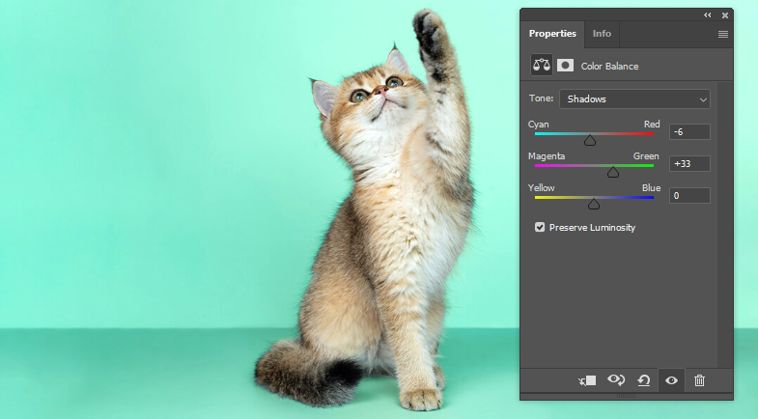Click the Yellow-Blue slider handle

click(594, 204)
